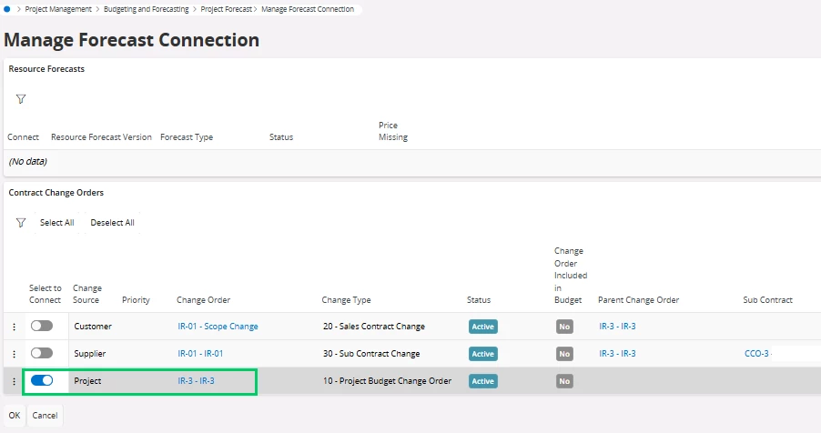Open IR-01 - Scope Change link
Image resolution: width=821 pixels, height=433 pixels.
(x=218, y=327)
